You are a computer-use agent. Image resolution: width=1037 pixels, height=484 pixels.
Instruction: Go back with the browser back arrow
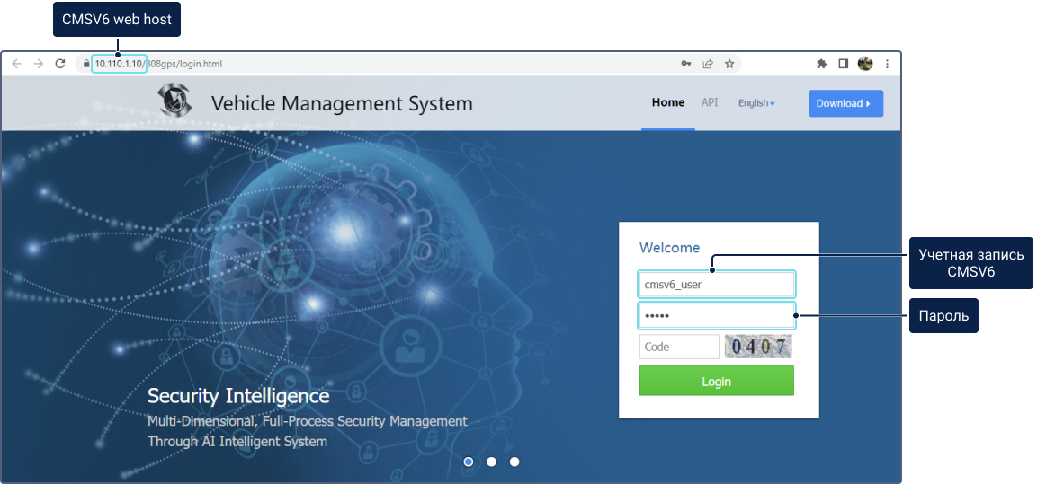[17, 64]
